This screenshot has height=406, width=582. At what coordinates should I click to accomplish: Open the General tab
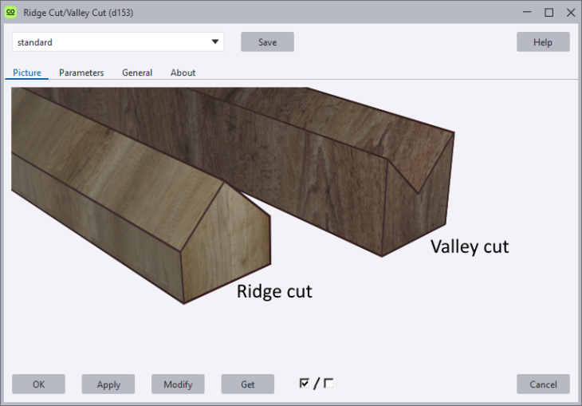click(x=137, y=73)
